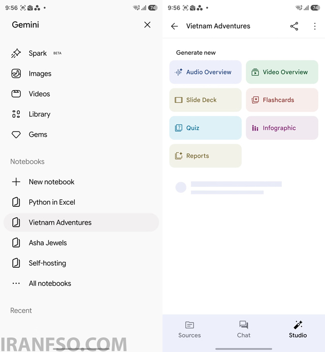Tap the Infographic bar chart icon
325x352 pixels.
255,128
